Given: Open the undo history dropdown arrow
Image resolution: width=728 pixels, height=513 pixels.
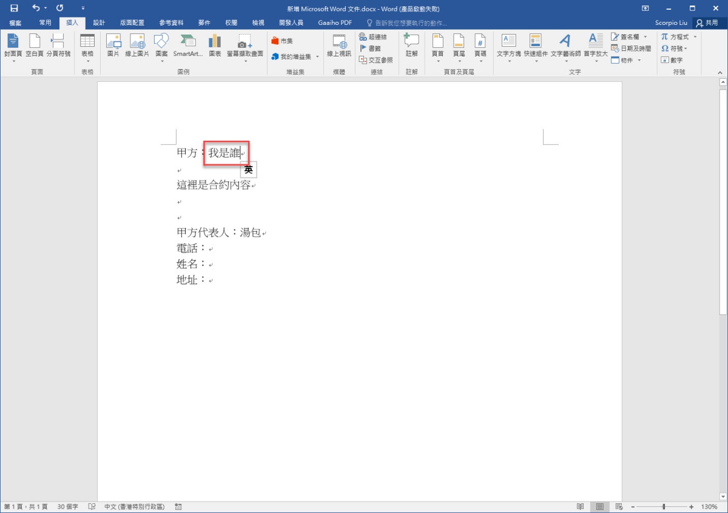Looking at the screenshot, I should 45,8.
